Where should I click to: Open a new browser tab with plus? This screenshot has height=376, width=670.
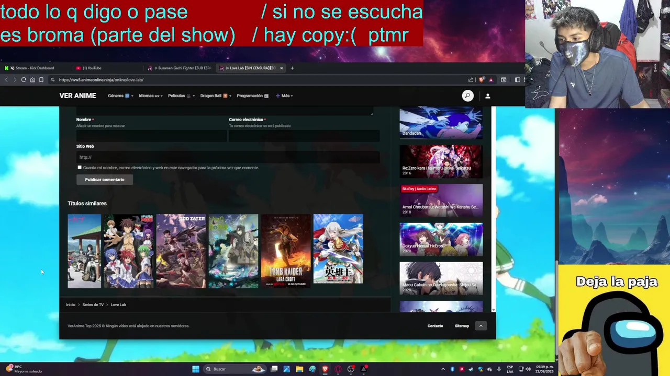coord(292,68)
